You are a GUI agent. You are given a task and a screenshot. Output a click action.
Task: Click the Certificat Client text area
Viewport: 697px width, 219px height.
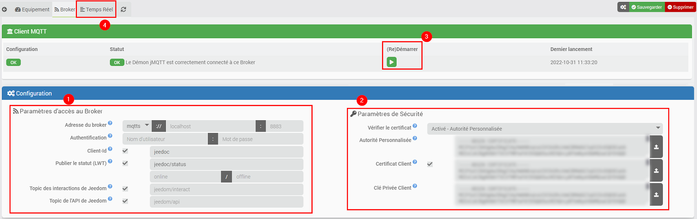552,170
